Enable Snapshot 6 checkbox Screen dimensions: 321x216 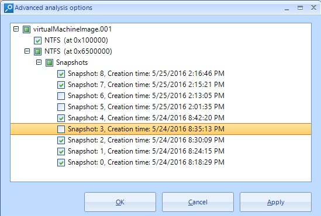[x=61, y=96]
